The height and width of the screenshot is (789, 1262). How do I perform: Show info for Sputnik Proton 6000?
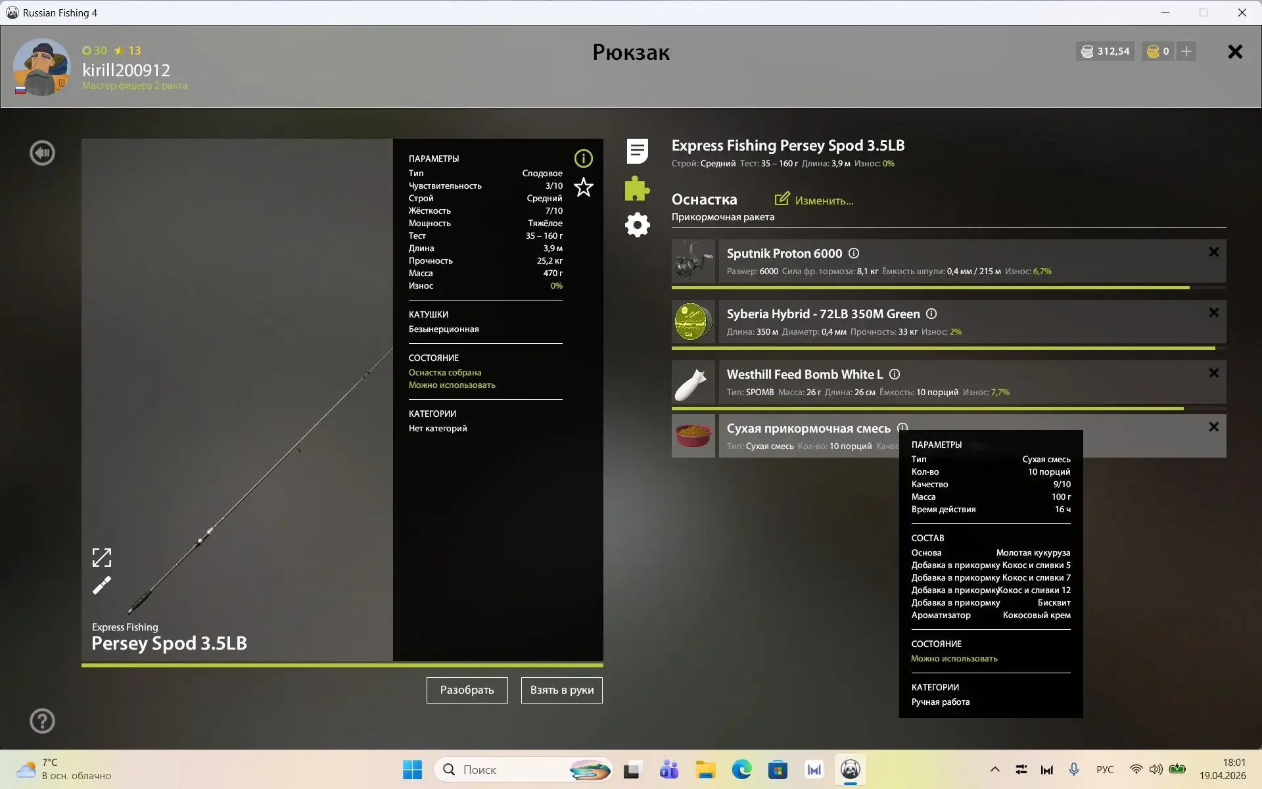854,253
